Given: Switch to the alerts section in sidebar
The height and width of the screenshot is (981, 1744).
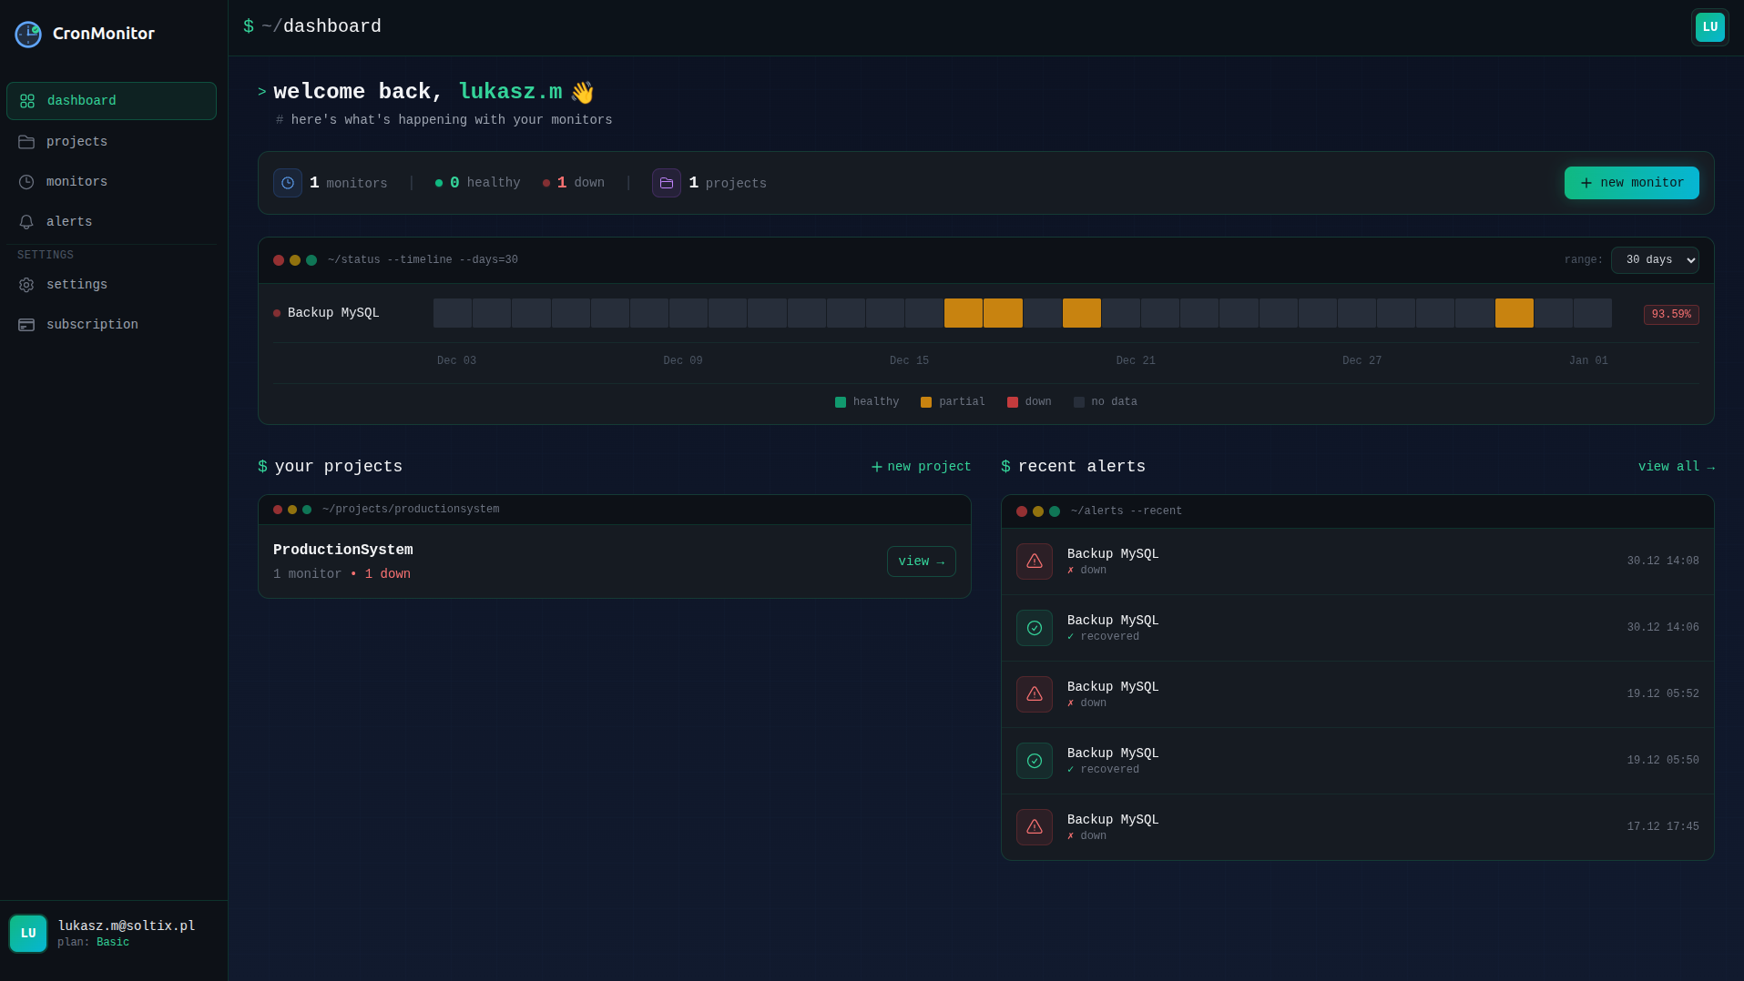Looking at the screenshot, I should pos(68,221).
